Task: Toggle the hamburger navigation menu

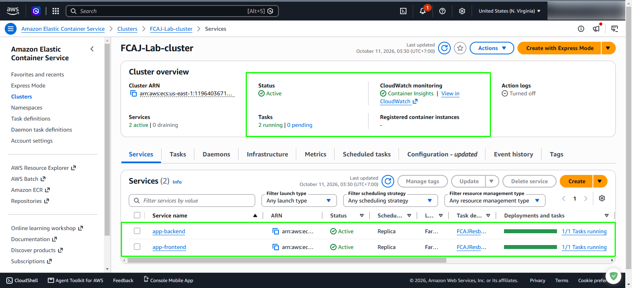Action: coord(11,29)
